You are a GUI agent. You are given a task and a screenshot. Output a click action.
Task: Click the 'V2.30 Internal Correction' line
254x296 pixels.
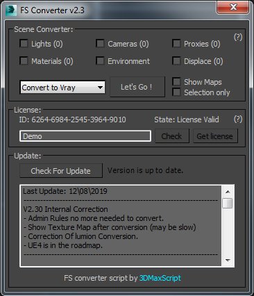point(65,209)
